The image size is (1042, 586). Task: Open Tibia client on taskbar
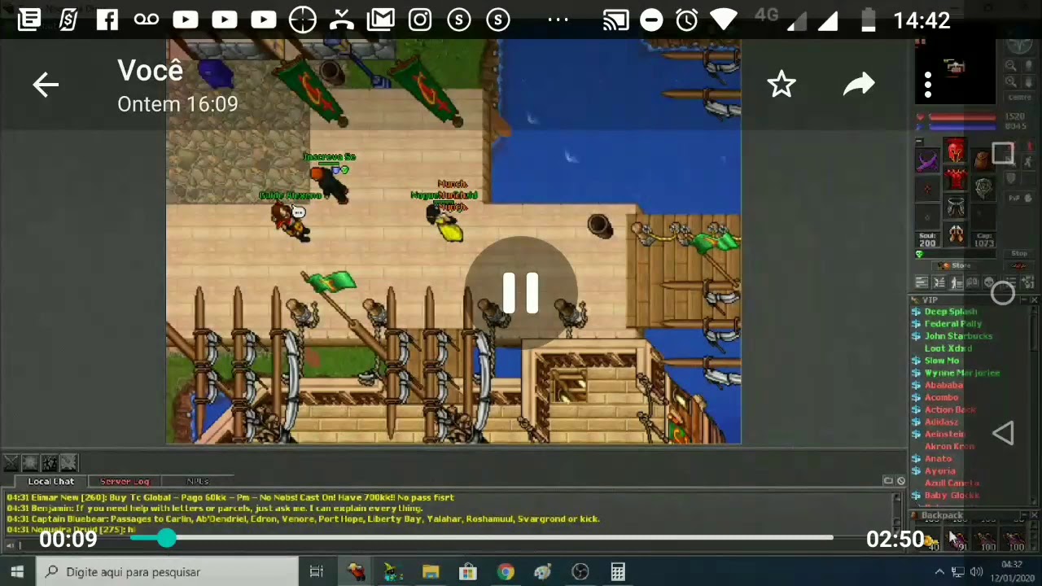pos(357,572)
